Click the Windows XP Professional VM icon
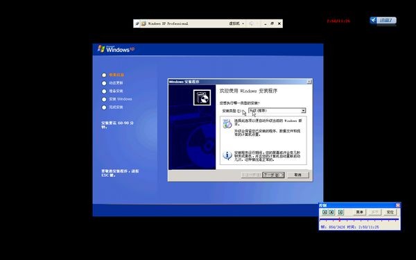Image resolution: width=416 pixels, height=260 pixels. coord(144,24)
